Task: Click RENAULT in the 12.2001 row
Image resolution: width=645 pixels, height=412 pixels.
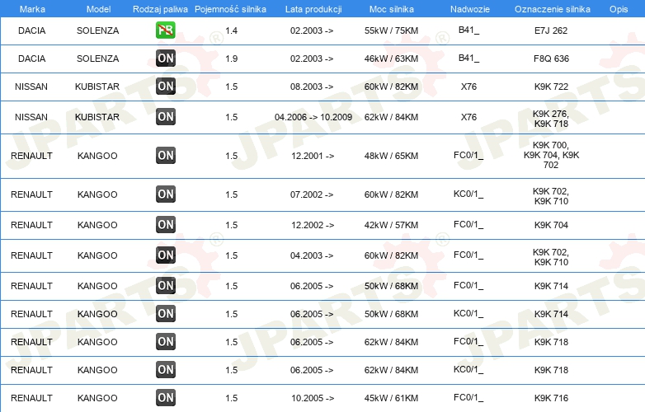Action: [31, 156]
